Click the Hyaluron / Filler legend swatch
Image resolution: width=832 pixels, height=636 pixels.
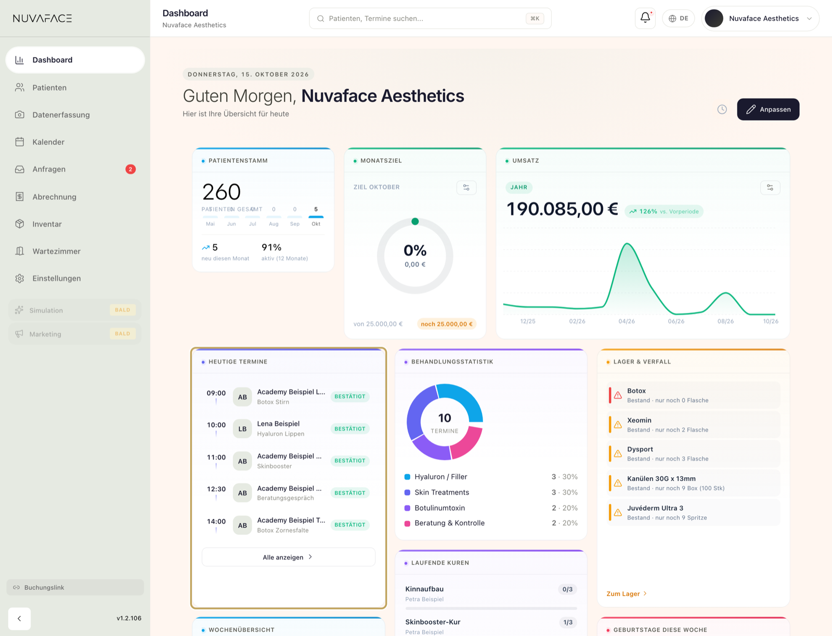[407, 477]
